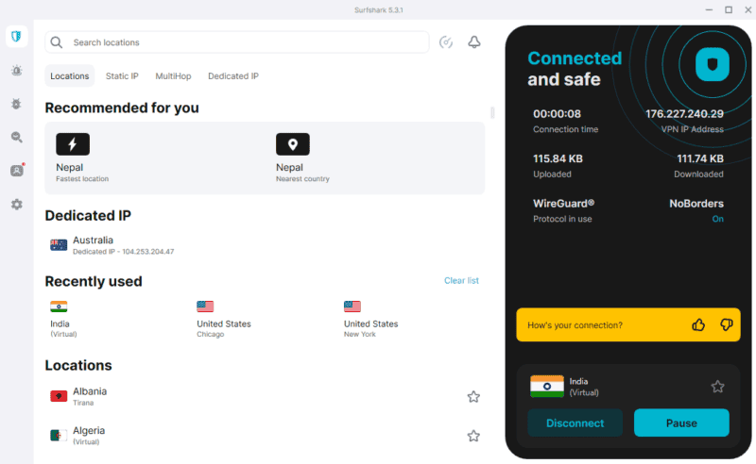Viewport: 756px width, 464px height.
Task: Switch to the MultiHop tab
Action: click(173, 76)
